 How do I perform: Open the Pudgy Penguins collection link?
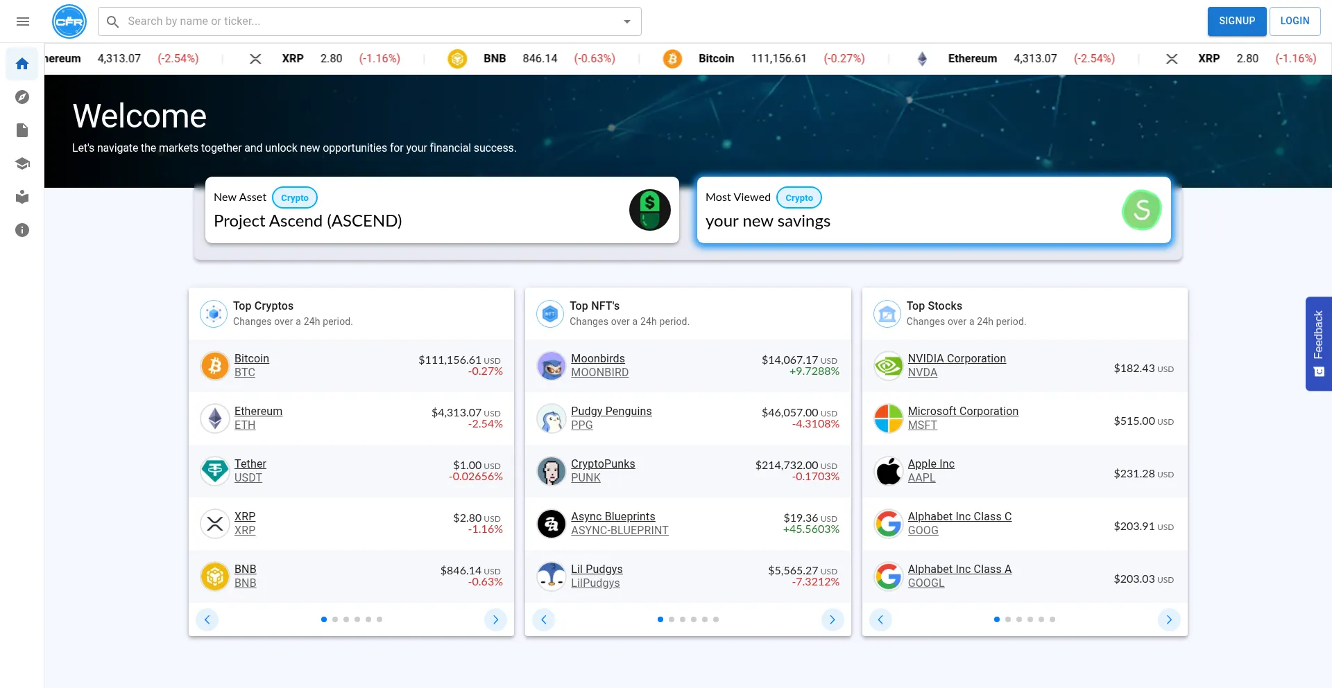point(611,411)
